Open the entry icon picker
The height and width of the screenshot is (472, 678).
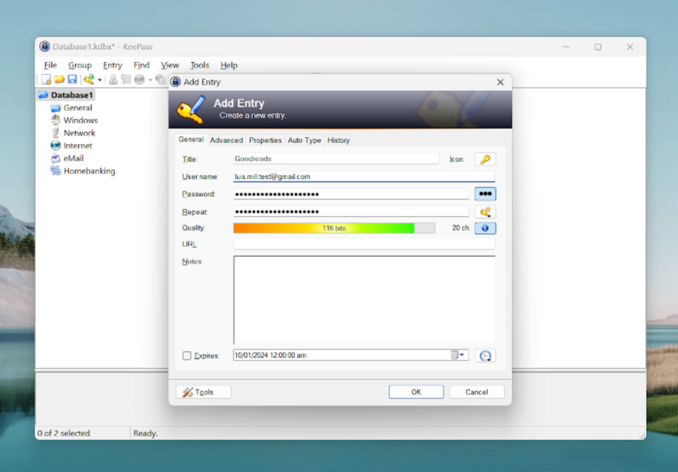[x=487, y=159]
